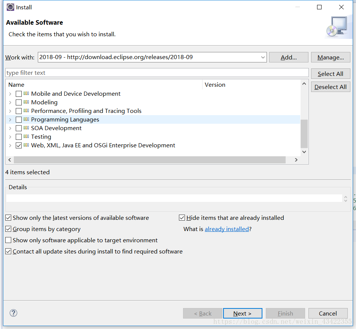The image size is (356, 329).
Task: Check the Programming Languages checkbox
Action: click(19, 120)
